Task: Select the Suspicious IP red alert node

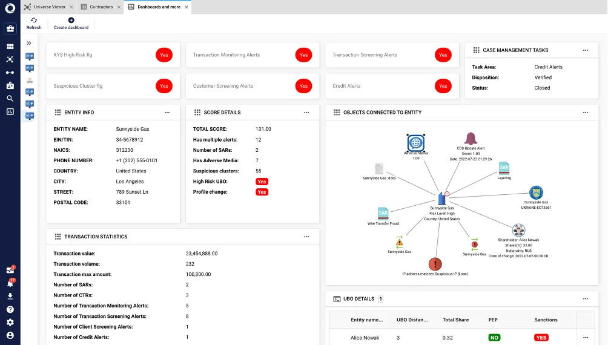Action: 435,264
